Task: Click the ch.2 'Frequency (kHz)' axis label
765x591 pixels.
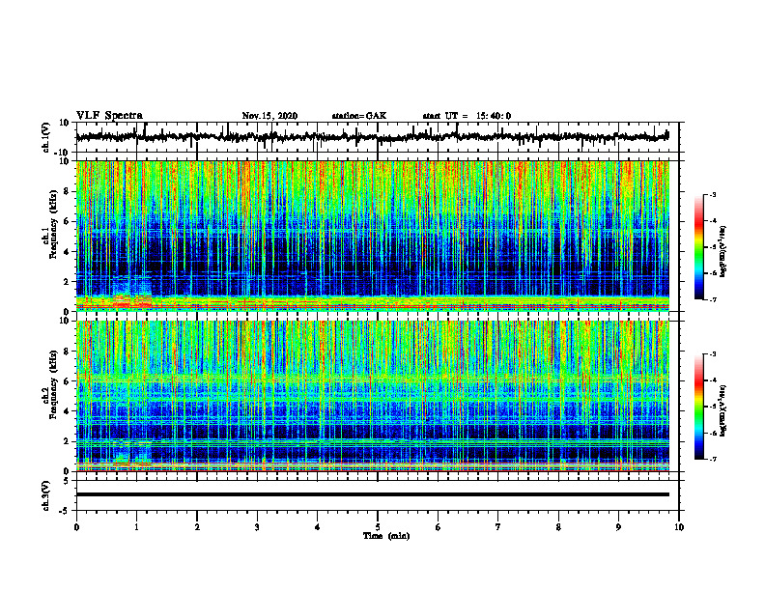Action: [53, 384]
